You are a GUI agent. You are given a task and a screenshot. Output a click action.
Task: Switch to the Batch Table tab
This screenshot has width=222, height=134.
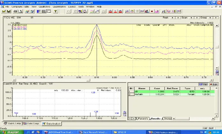point(12,123)
